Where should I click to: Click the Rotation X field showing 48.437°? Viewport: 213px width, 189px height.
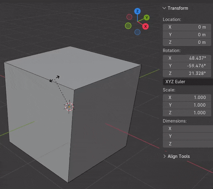coord(187,58)
